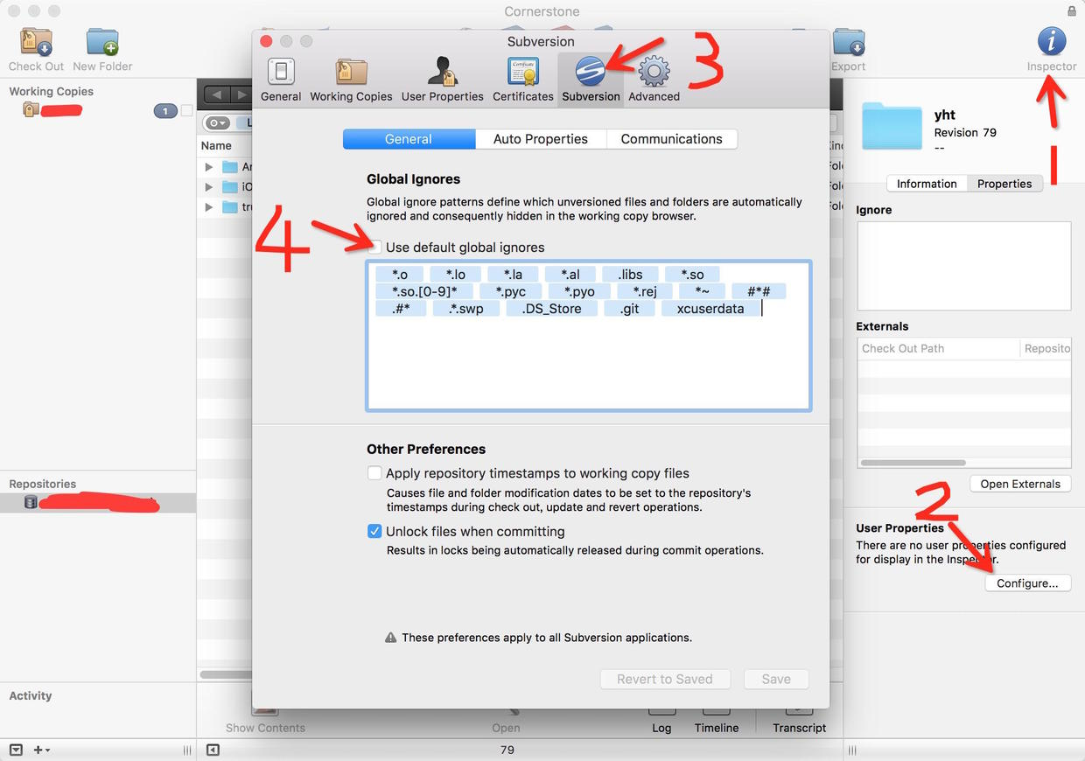This screenshot has width=1085, height=761.
Task: Click the Name column header
Action: 216,146
